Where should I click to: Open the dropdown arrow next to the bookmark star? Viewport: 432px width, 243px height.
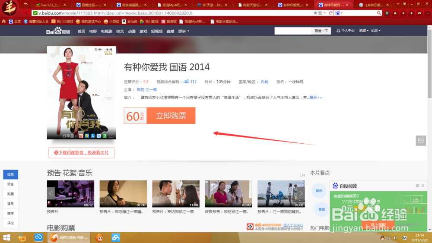[324, 13]
